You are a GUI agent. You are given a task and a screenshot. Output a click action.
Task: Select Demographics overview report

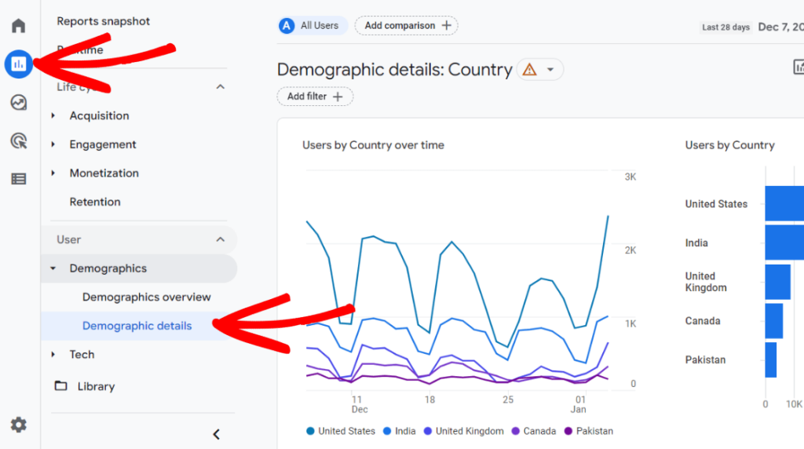146,297
